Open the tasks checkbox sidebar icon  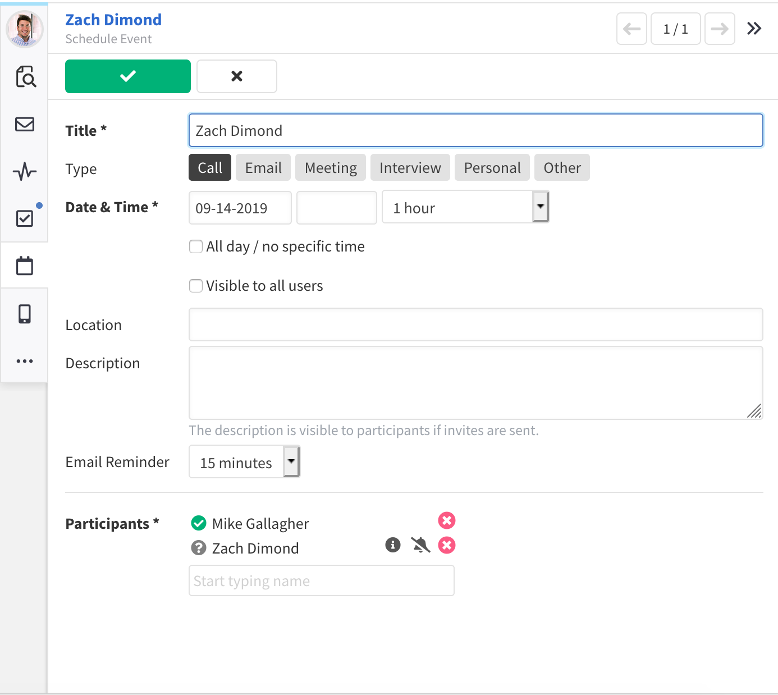[25, 218]
